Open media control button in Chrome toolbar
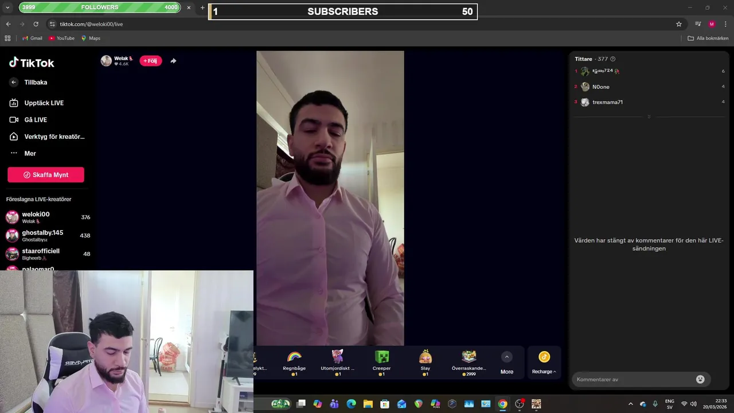This screenshot has width=734, height=413. [698, 24]
